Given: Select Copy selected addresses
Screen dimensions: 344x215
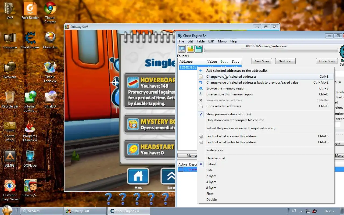Looking at the screenshot, I should (x=266, y=106).
